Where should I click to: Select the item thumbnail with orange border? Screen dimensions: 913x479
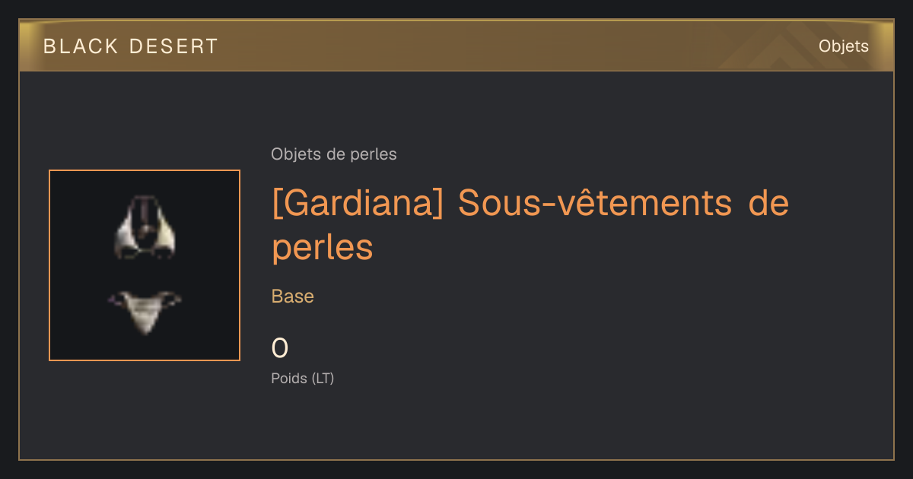[145, 265]
